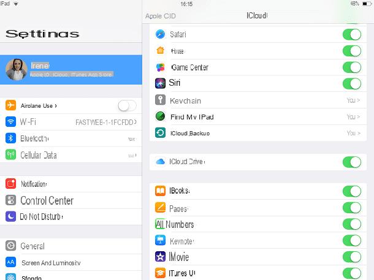Tap the Keynote app icon
This screenshot has width=374, height=280.
click(x=160, y=240)
